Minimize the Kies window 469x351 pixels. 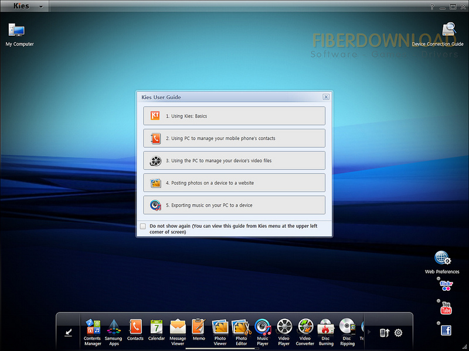443,7
